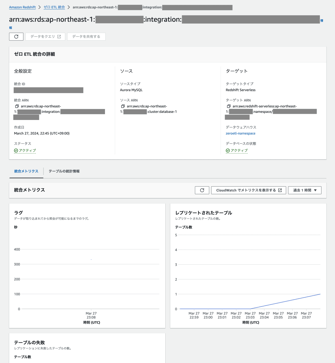Copy the ソース ARN with copy icon

(123, 106)
